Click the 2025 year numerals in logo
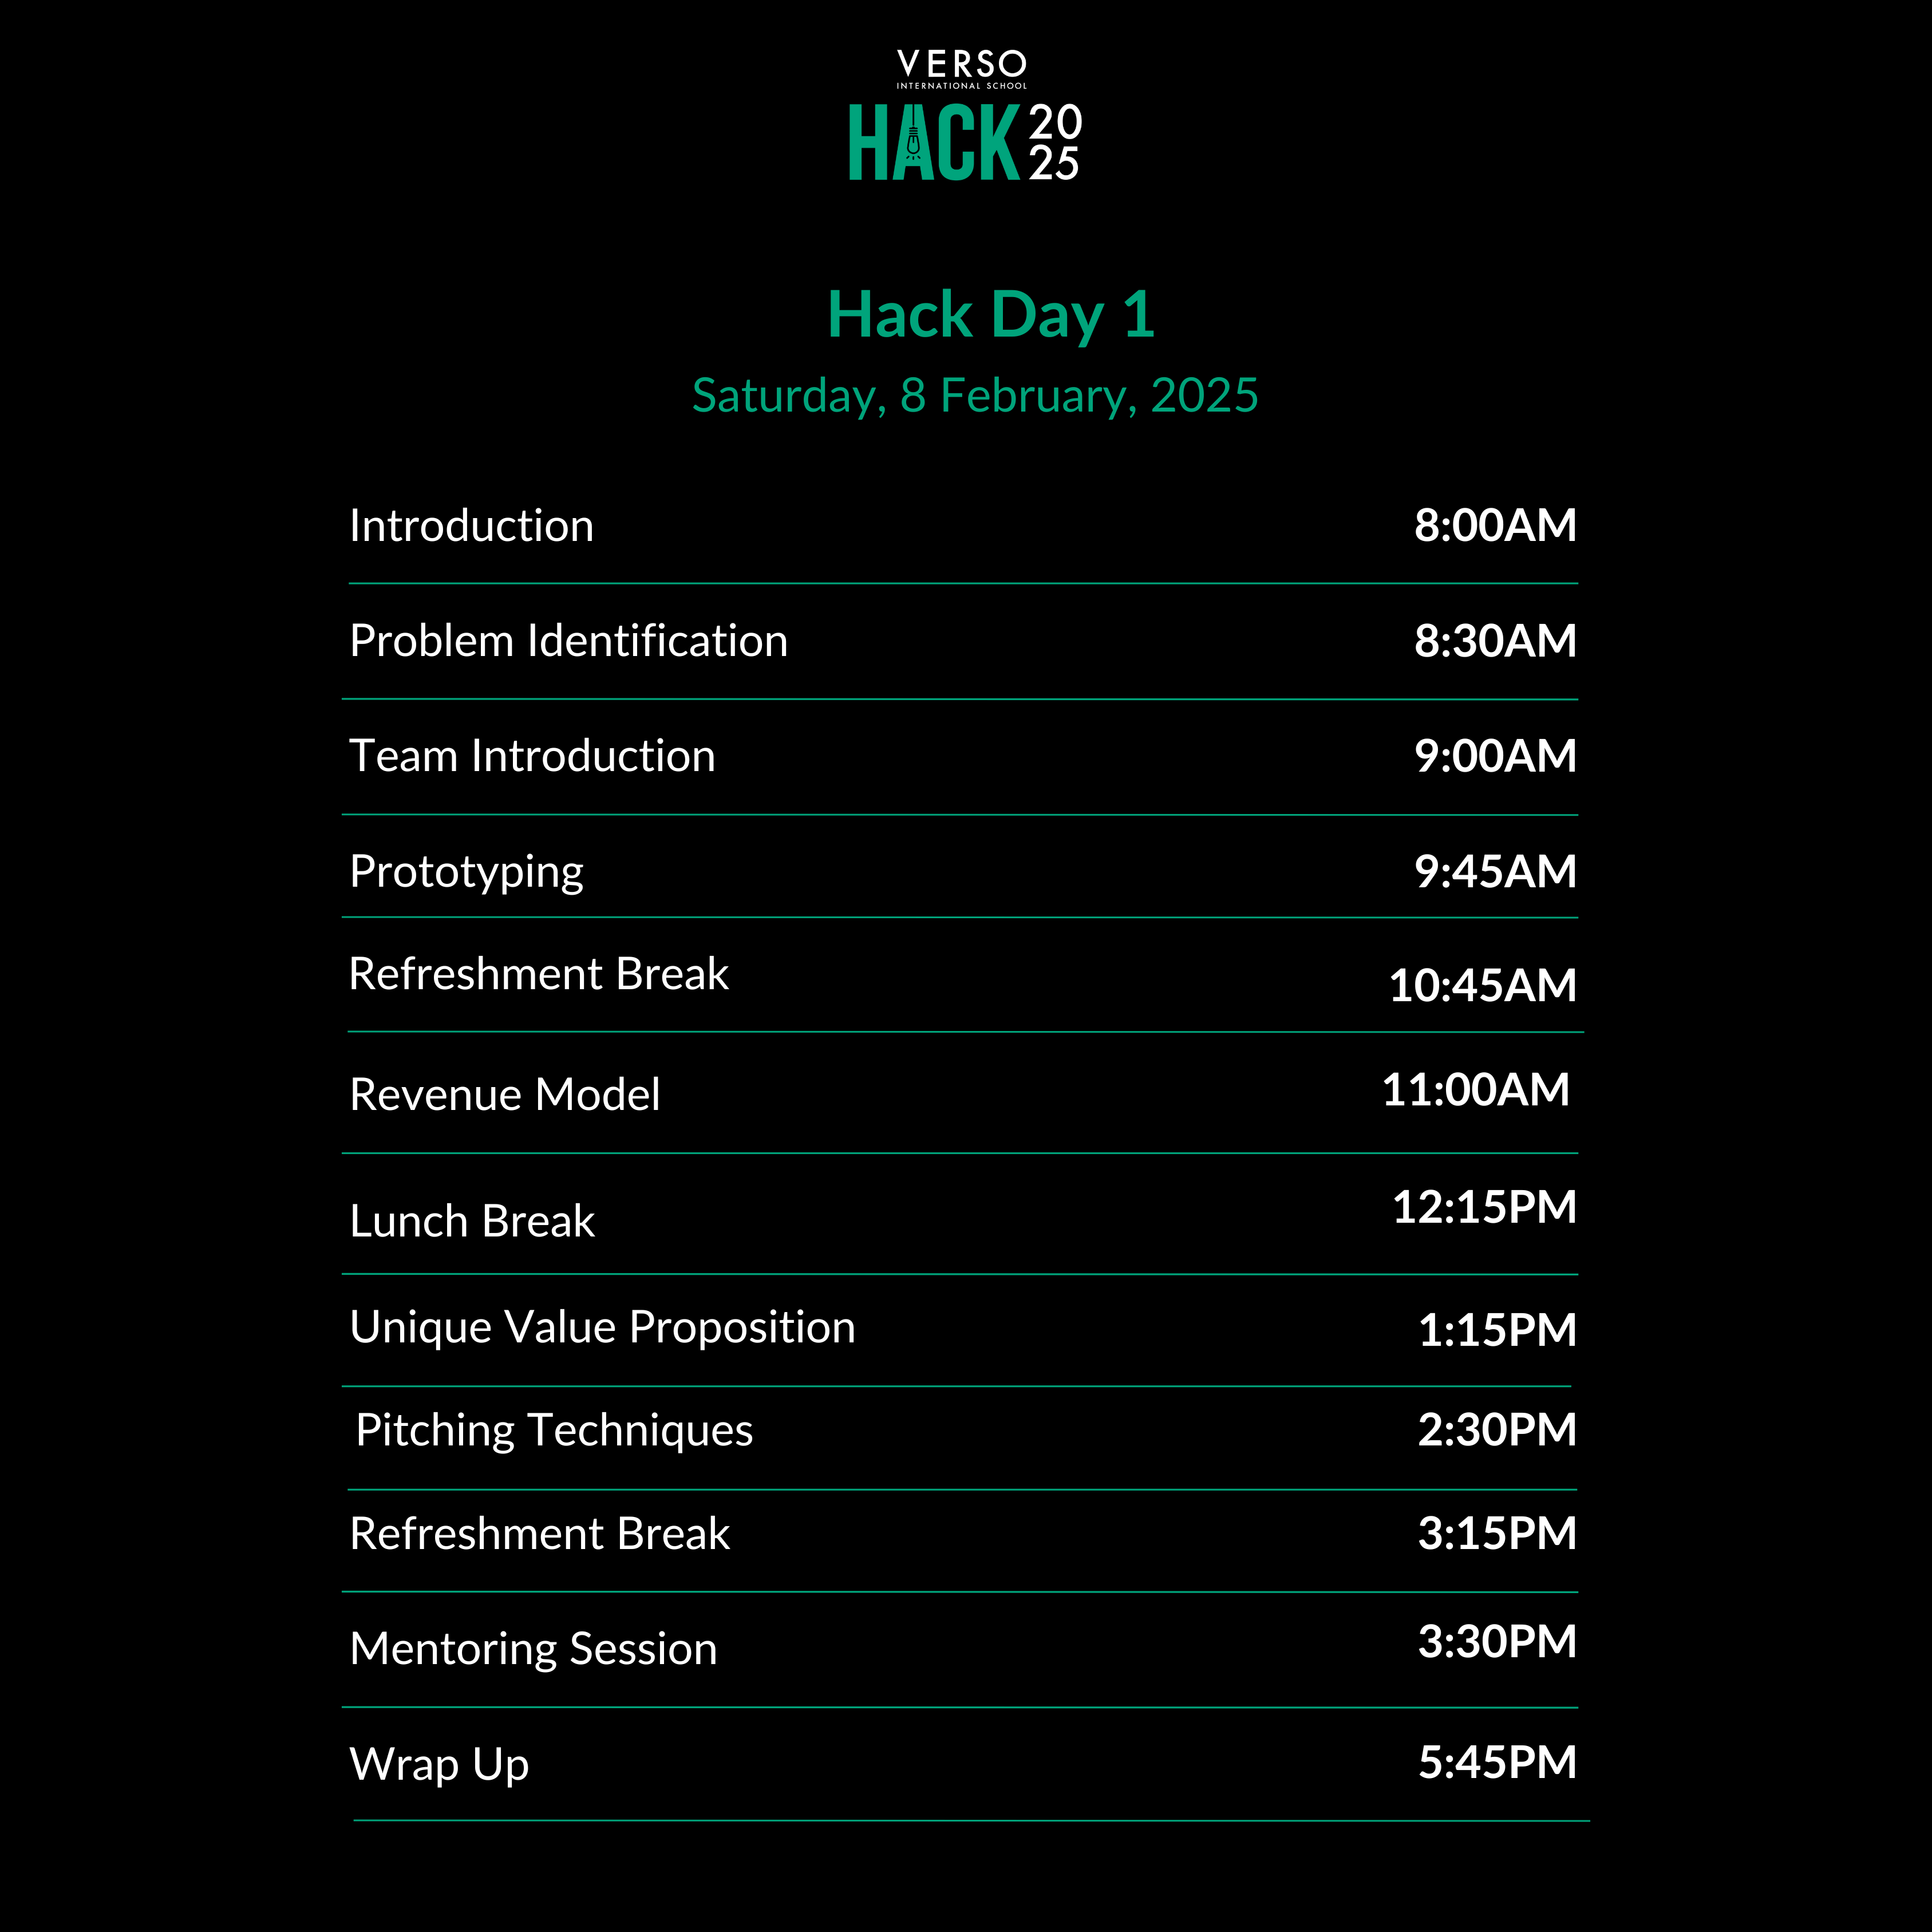The width and height of the screenshot is (1932, 1932). click(x=1055, y=143)
